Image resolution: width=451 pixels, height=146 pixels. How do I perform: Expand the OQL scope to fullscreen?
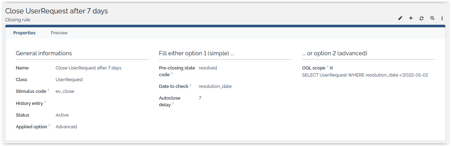pyautogui.click(x=331, y=68)
